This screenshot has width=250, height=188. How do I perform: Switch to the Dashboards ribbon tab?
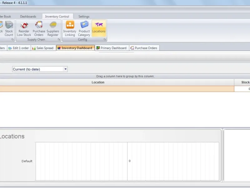pyautogui.click(x=28, y=17)
